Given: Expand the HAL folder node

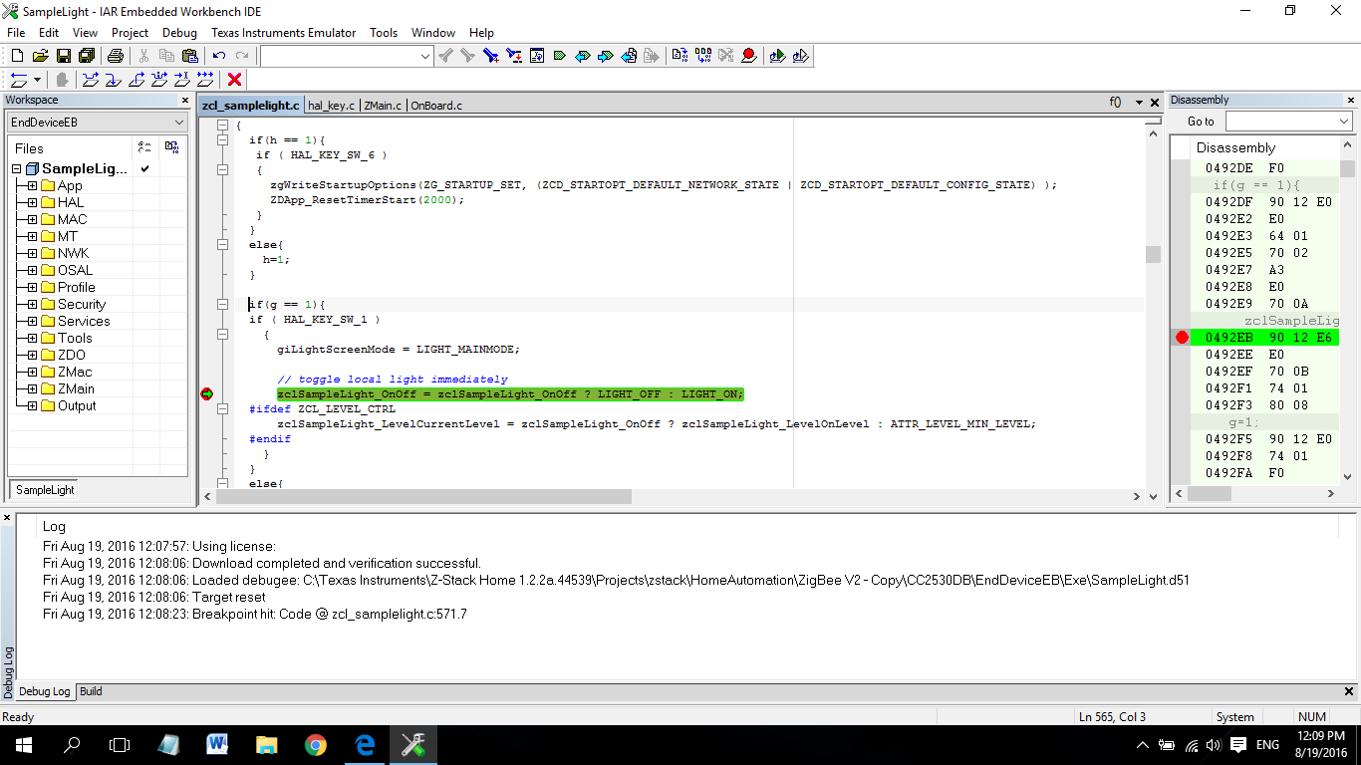Looking at the screenshot, I should pos(32,202).
